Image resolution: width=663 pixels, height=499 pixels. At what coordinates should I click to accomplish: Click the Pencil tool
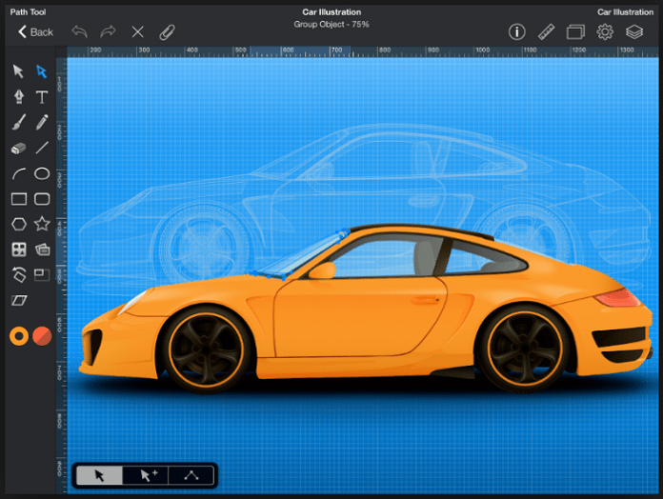[x=42, y=122]
